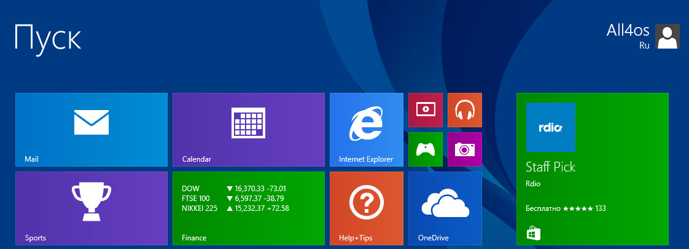689x249 pixels.
Task: Click the Windows Store bag icon
Action: [x=534, y=233]
